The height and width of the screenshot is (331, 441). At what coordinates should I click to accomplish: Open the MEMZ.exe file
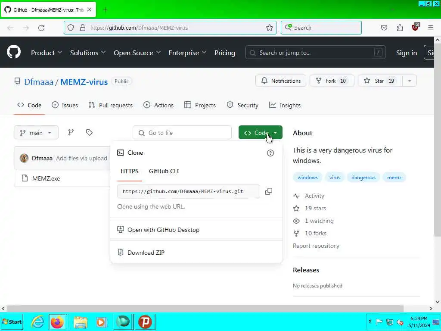[x=46, y=178]
